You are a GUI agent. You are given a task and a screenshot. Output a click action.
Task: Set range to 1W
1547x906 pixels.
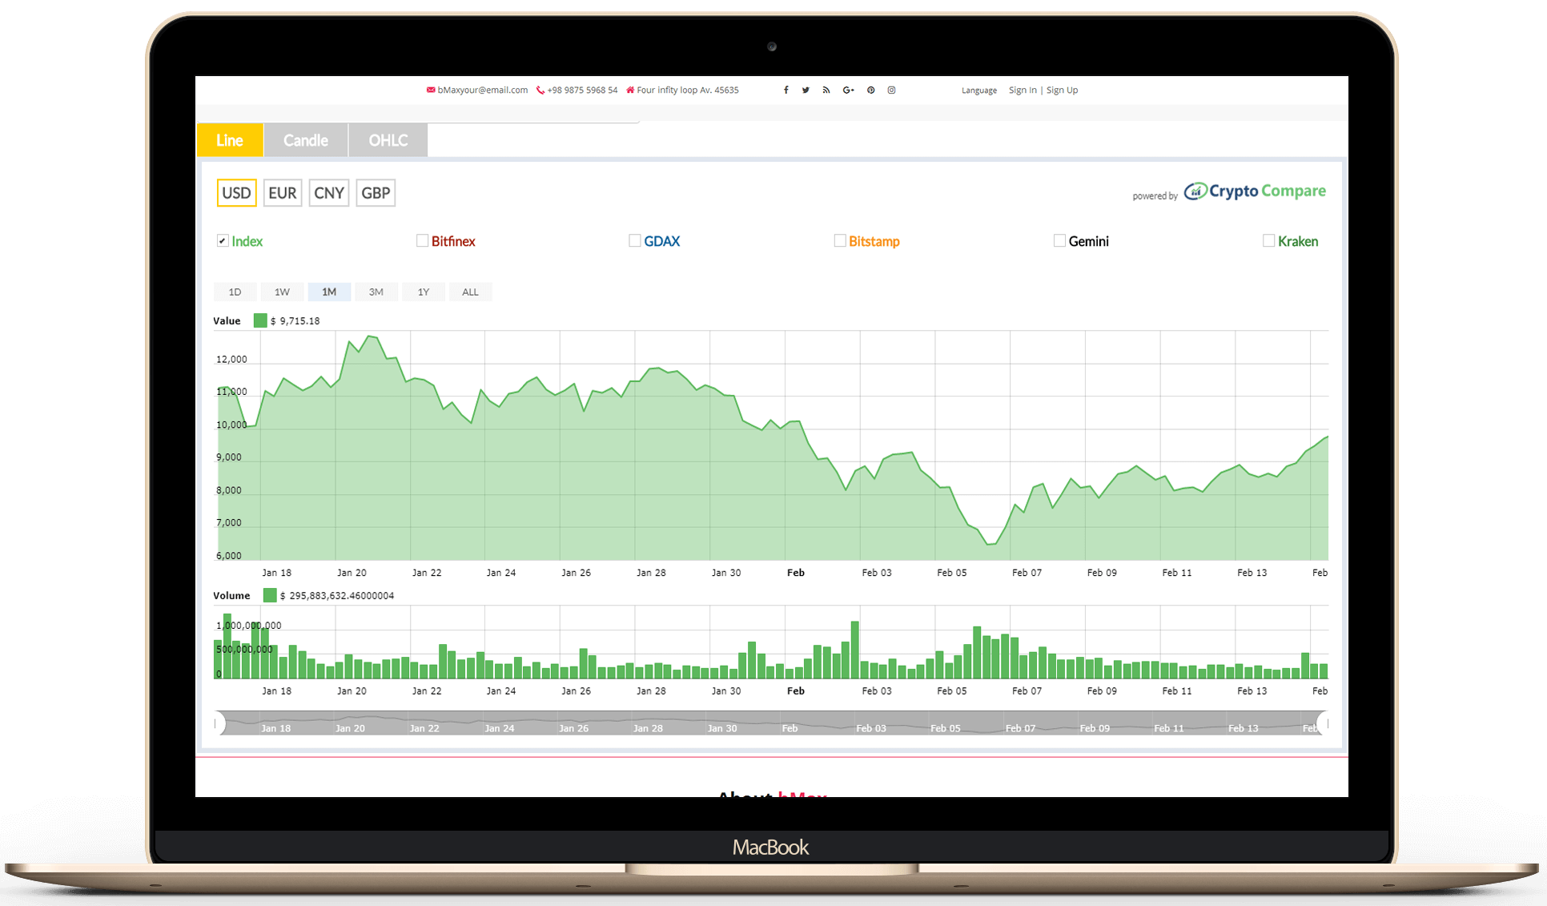point(282,292)
